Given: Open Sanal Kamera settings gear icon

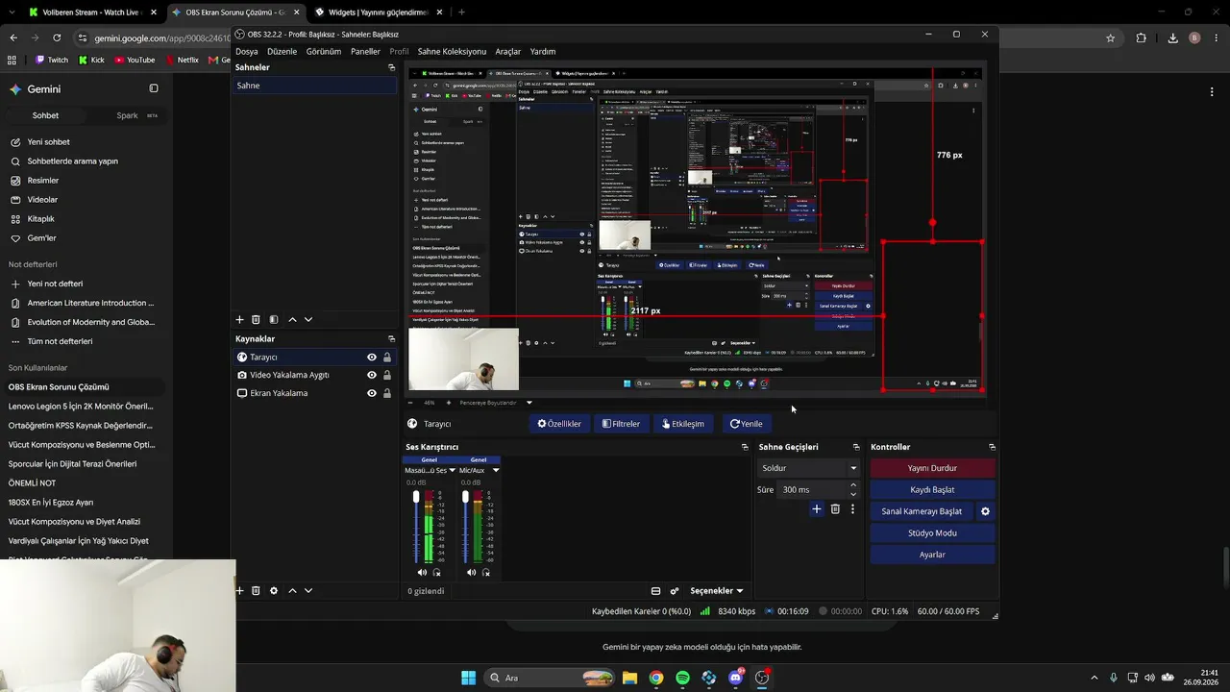Looking at the screenshot, I should tap(985, 511).
